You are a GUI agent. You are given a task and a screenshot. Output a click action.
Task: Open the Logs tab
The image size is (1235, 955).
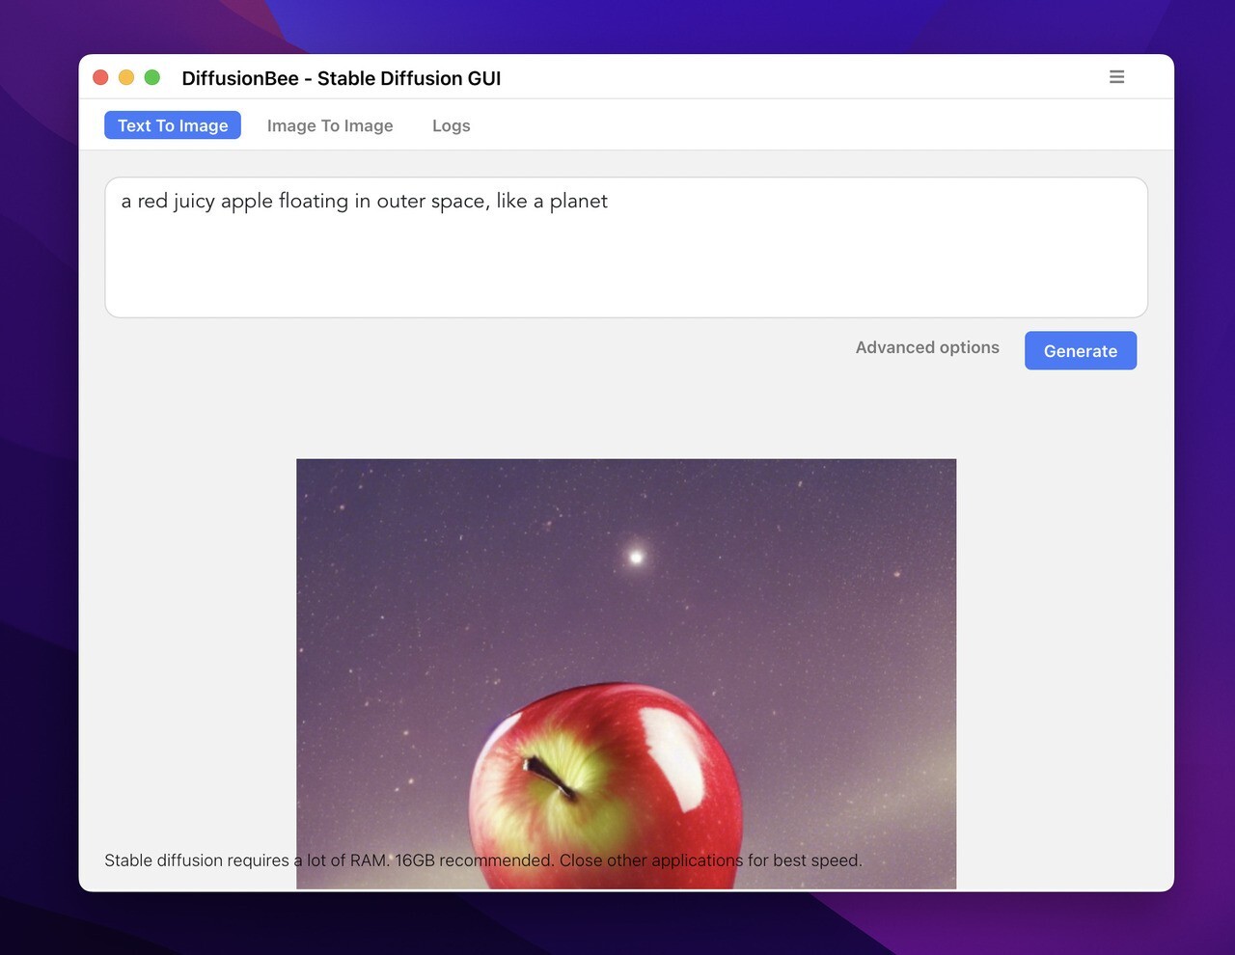point(451,125)
